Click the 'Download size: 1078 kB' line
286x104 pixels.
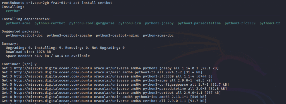(28, 52)
